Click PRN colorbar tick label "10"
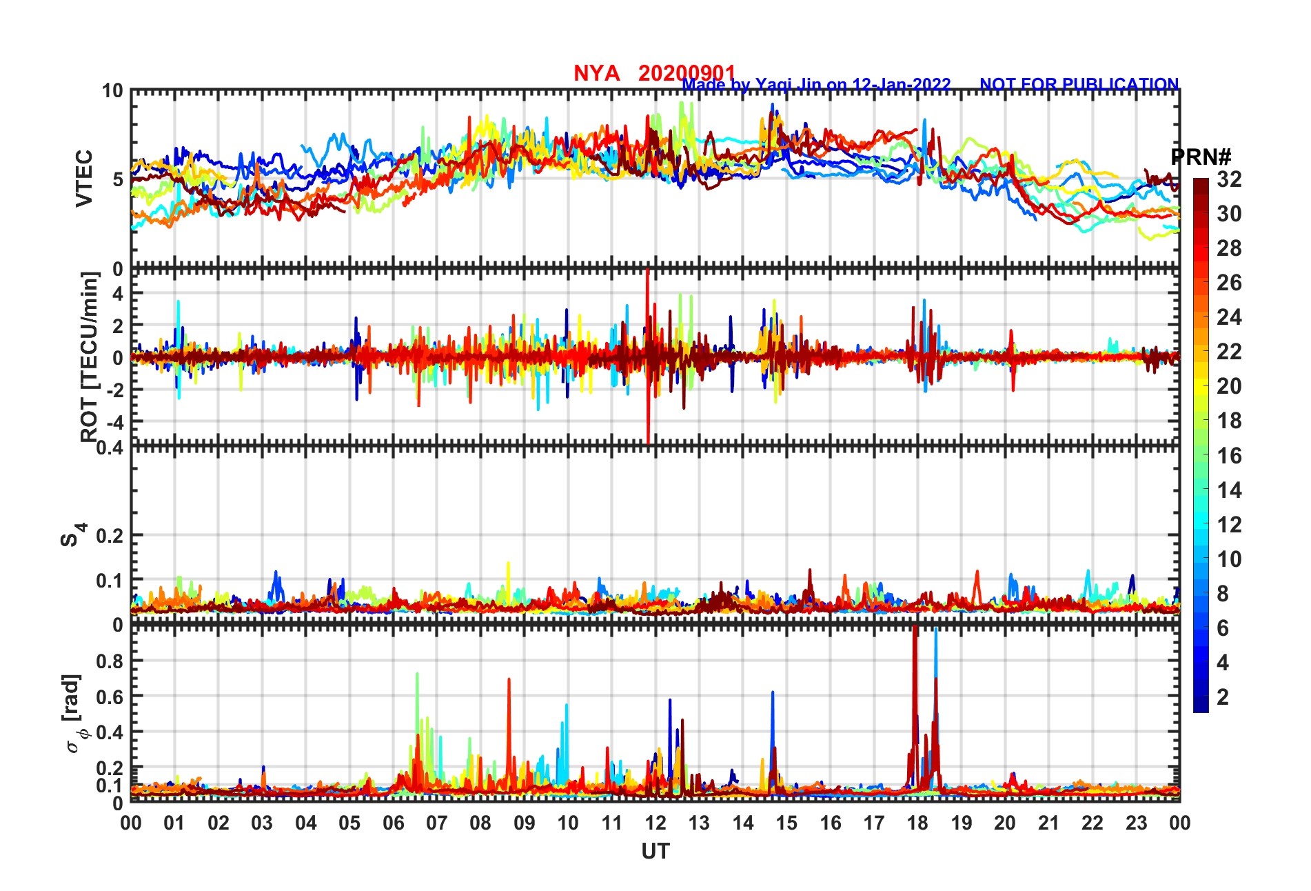Screen dimensions: 1311x891 pyautogui.click(x=1229, y=559)
